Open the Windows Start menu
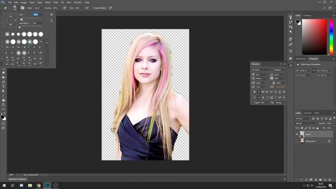The image size is (336, 189). [x=4, y=185]
